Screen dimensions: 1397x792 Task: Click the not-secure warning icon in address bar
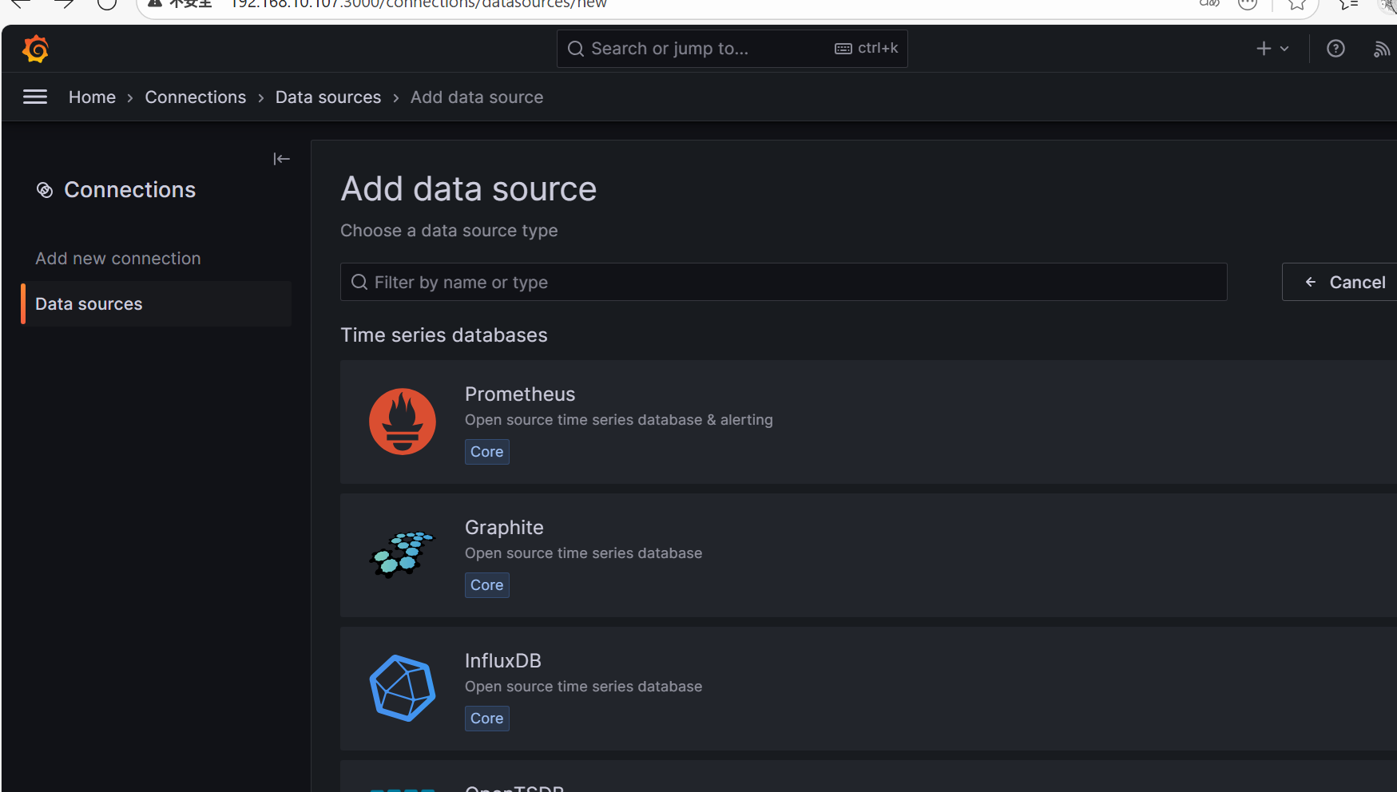(155, 3)
